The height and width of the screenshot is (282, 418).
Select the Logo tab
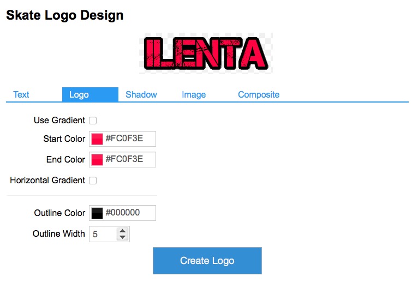(79, 94)
